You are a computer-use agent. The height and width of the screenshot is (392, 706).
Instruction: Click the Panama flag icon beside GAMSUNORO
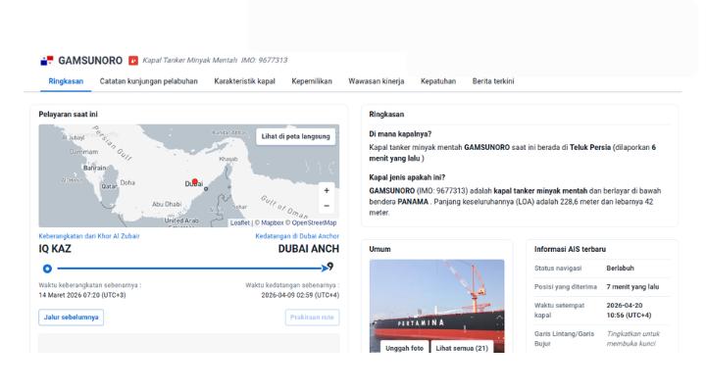coord(45,61)
